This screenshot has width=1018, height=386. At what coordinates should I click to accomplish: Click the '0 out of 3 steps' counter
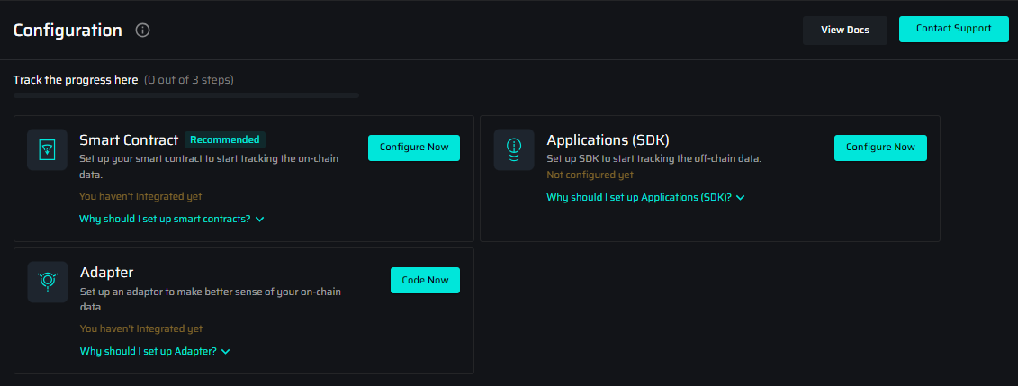click(189, 80)
